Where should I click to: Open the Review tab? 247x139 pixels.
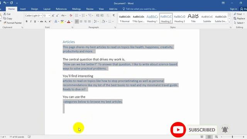pyautogui.click(x=90, y=9)
